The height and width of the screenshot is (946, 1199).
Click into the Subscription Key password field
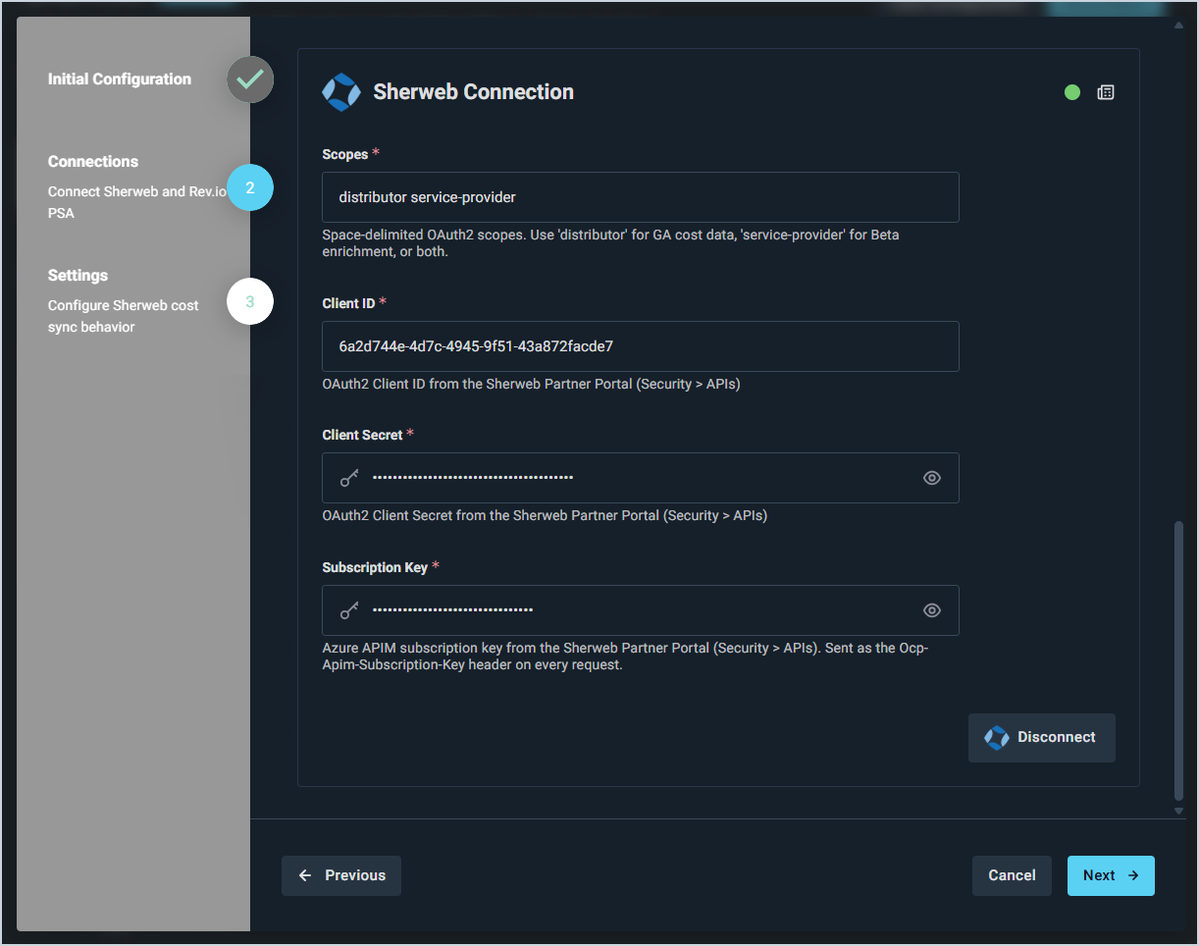(641, 610)
